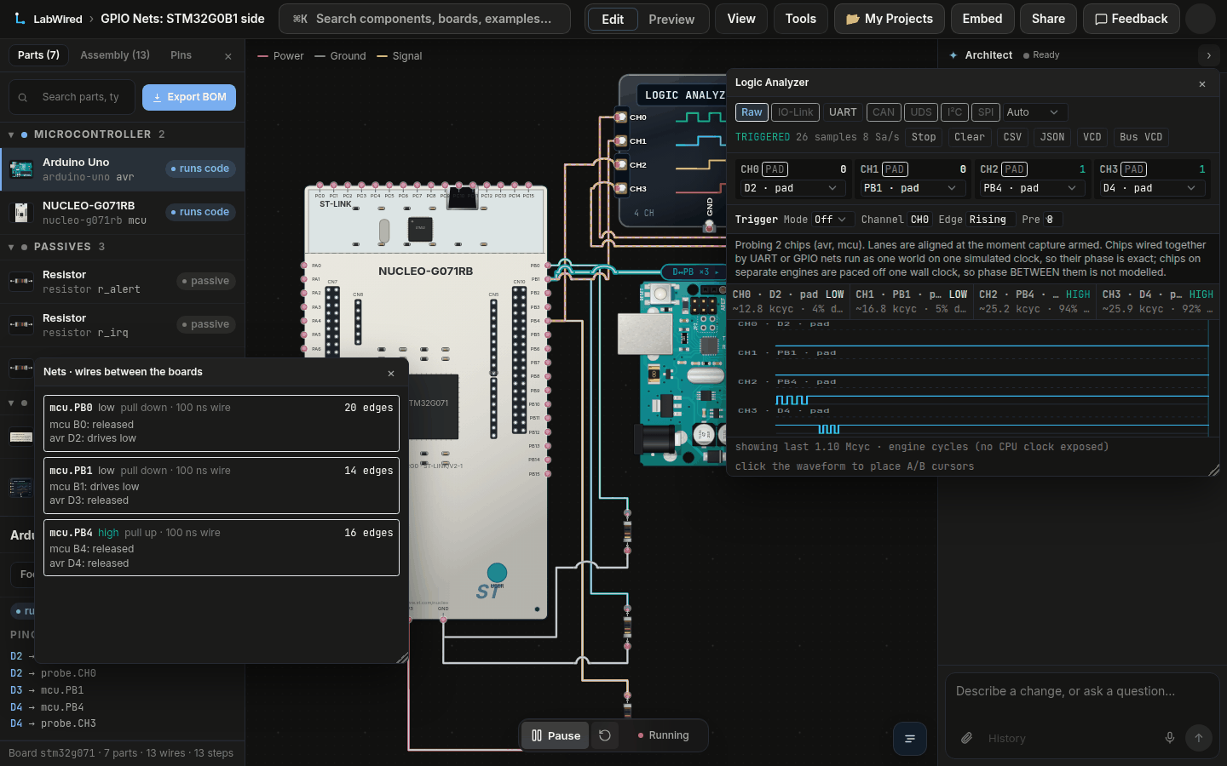Select the Raw decode mode
The image size is (1227, 766).
click(x=752, y=112)
